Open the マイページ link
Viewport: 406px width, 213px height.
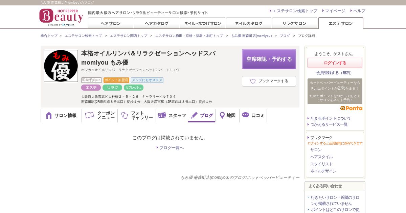[335, 11]
